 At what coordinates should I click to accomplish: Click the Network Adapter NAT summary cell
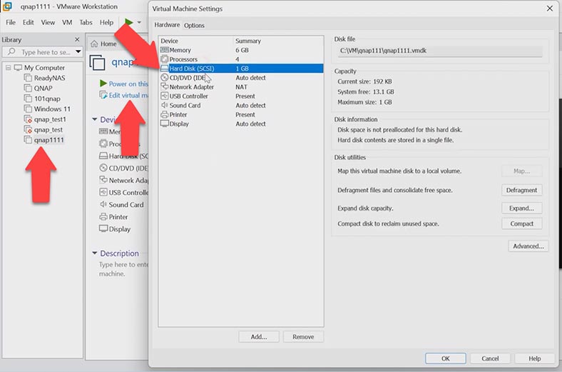(x=242, y=87)
